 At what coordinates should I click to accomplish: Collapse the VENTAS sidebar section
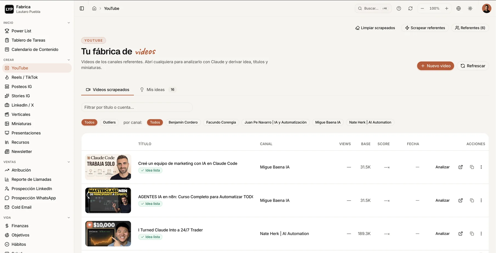(69, 162)
